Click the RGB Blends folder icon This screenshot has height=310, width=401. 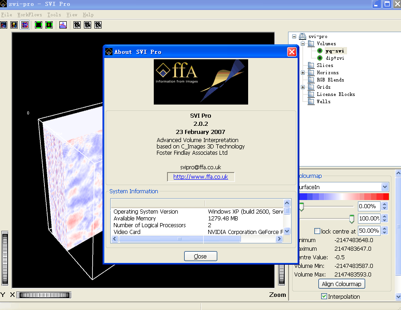[311, 80]
